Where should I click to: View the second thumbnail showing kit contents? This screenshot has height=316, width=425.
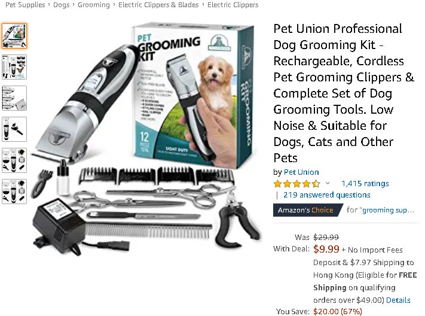pos(14,67)
